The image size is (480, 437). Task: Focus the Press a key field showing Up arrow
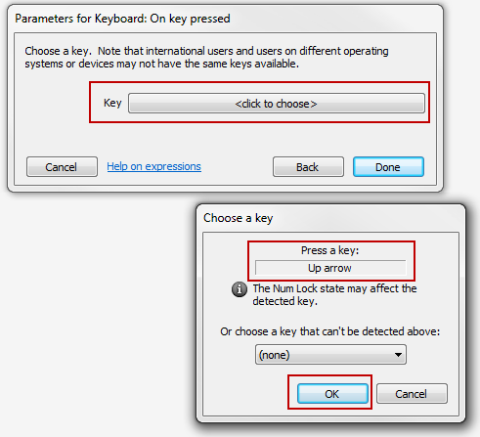click(330, 268)
